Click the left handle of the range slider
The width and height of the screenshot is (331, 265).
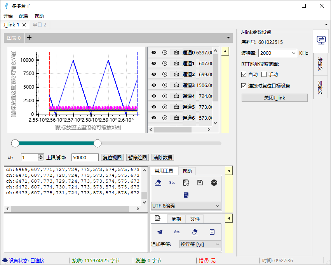pyautogui.click(x=15, y=143)
